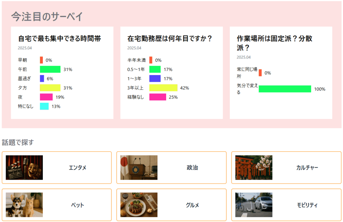Choose the モビリティ topic label

(x=307, y=205)
